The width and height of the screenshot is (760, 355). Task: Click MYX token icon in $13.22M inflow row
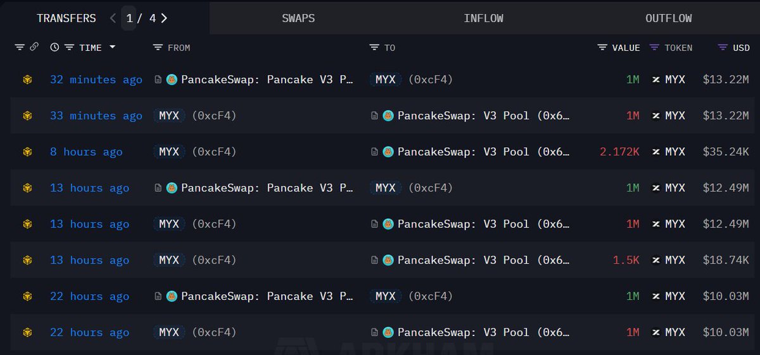pyautogui.click(x=656, y=80)
